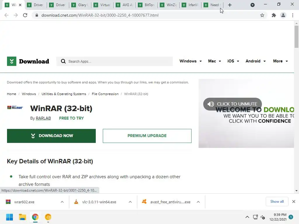Bookmark this page with the star icon
Image resolution: width=299 pixels, height=224 pixels.
point(262,15)
